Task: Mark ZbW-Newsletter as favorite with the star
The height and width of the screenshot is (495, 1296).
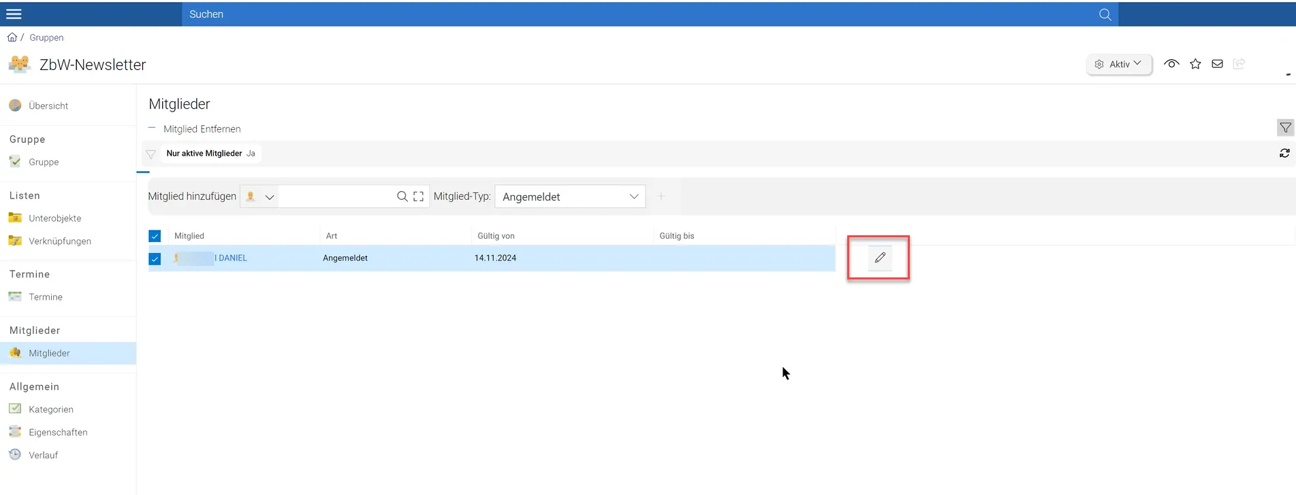Action: 1195,64
